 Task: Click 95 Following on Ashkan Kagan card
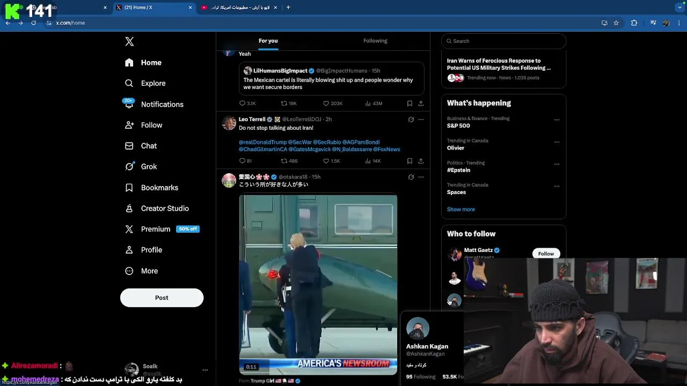pyautogui.click(x=421, y=377)
